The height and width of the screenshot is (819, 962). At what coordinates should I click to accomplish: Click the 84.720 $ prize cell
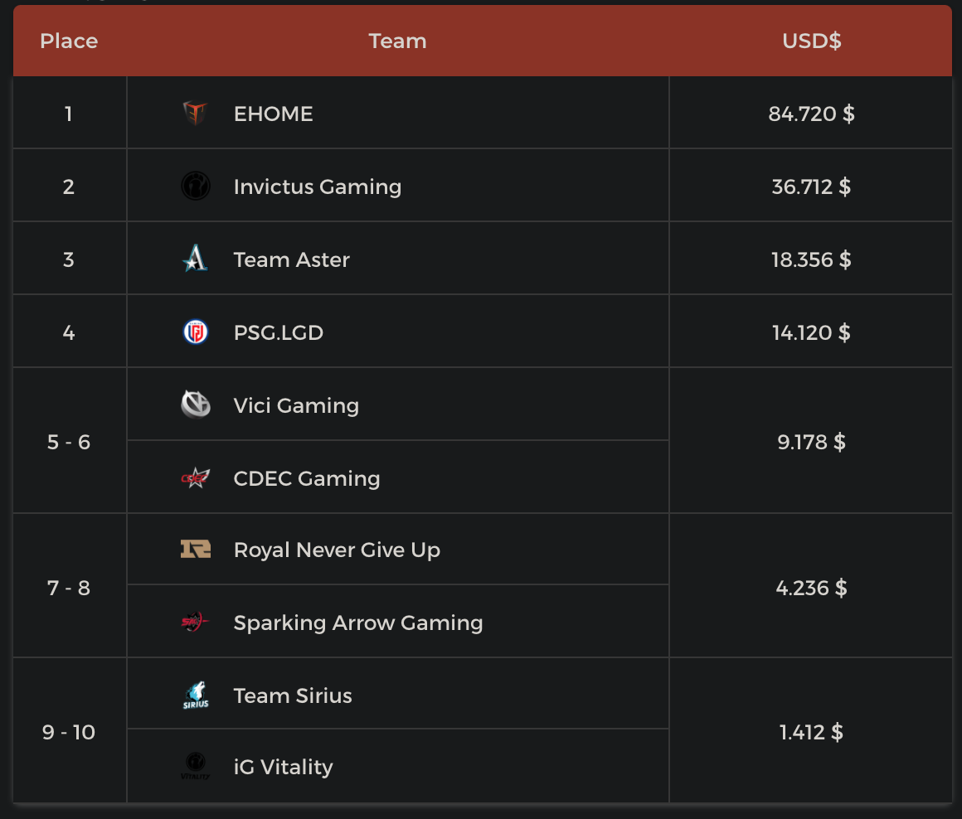(x=811, y=114)
